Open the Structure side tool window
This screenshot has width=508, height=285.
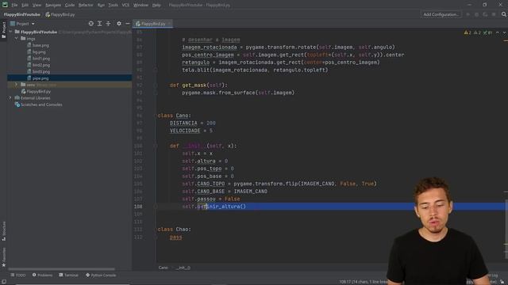pos(4,231)
